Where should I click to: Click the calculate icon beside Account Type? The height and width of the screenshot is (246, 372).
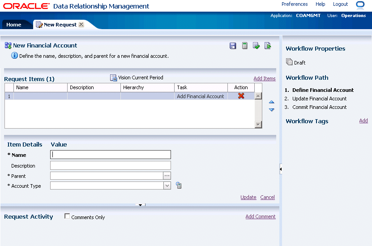[x=179, y=185]
